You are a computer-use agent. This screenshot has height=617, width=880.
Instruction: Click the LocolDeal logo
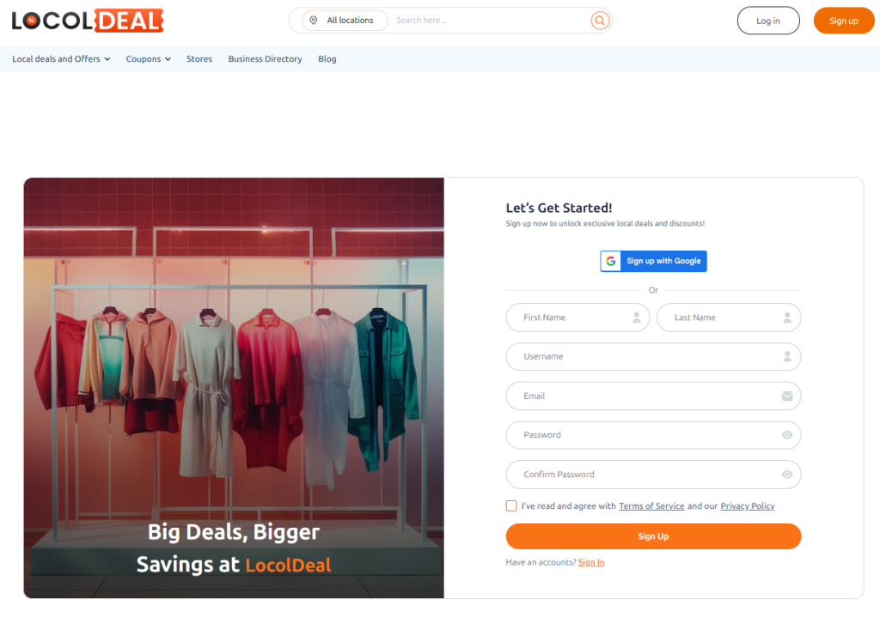(x=88, y=21)
